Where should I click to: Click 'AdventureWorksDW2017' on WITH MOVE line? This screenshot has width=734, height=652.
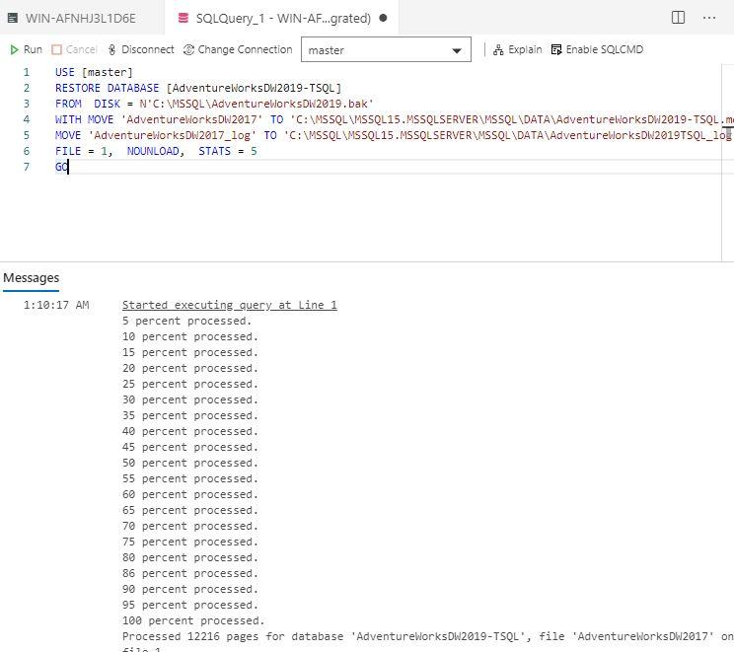(192, 119)
